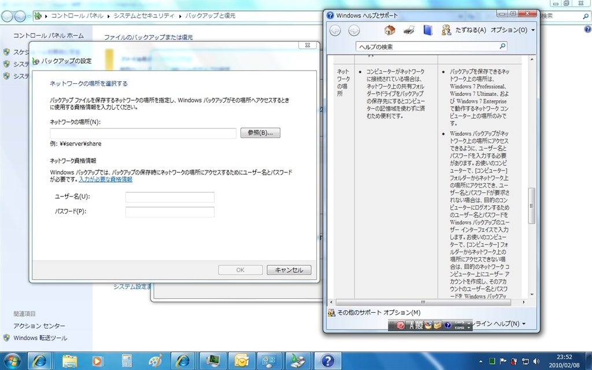Screen dimensions: 592x370
Task: Click Help horizontal scroll right arrow
Action: pos(524,302)
